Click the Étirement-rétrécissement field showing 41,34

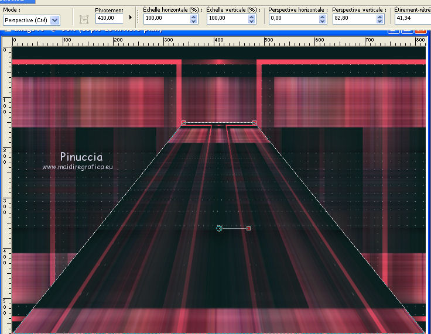pyautogui.click(x=413, y=18)
